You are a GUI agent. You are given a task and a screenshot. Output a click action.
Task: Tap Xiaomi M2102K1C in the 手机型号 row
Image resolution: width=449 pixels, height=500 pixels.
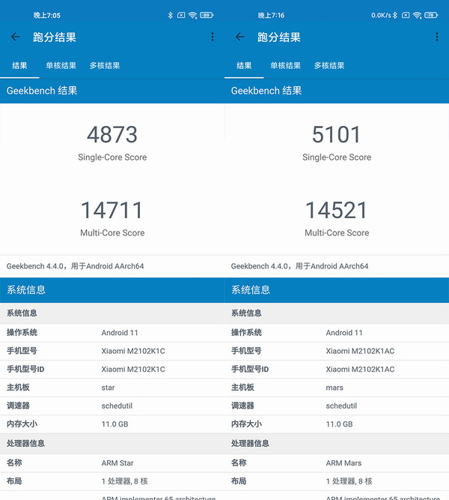click(x=133, y=351)
